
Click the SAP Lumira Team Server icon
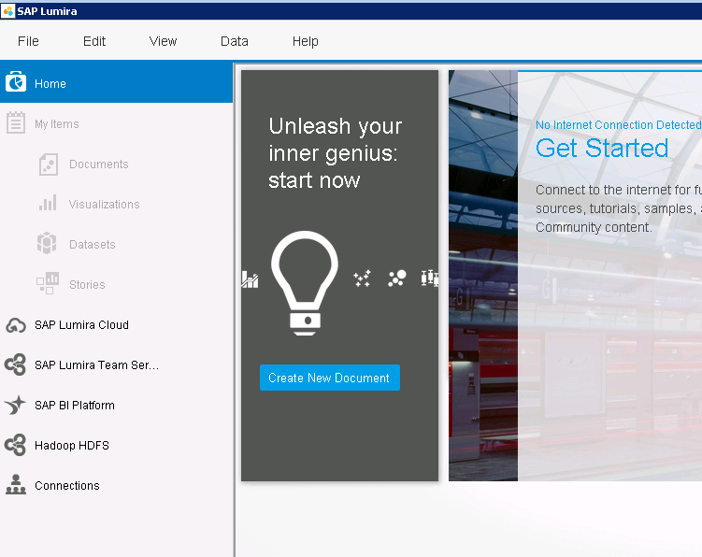pyautogui.click(x=16, y=364)
